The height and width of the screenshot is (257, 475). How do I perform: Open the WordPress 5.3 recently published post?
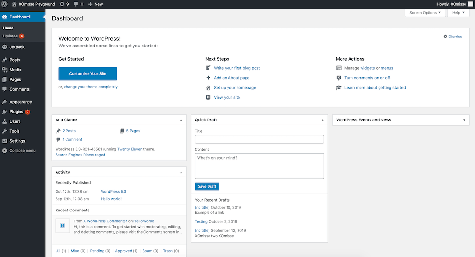click(114, 192)
